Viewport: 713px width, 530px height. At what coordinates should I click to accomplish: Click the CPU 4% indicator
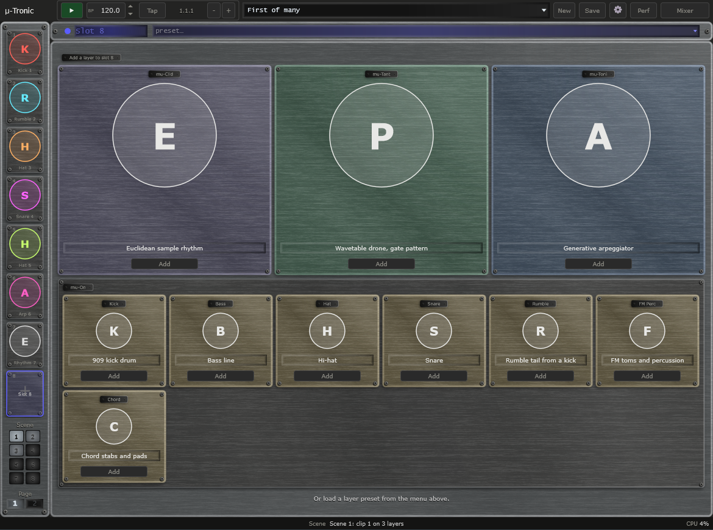pyautogui.click(x=697, y=524)
